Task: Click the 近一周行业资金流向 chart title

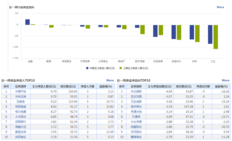Action: click(22, 7)
